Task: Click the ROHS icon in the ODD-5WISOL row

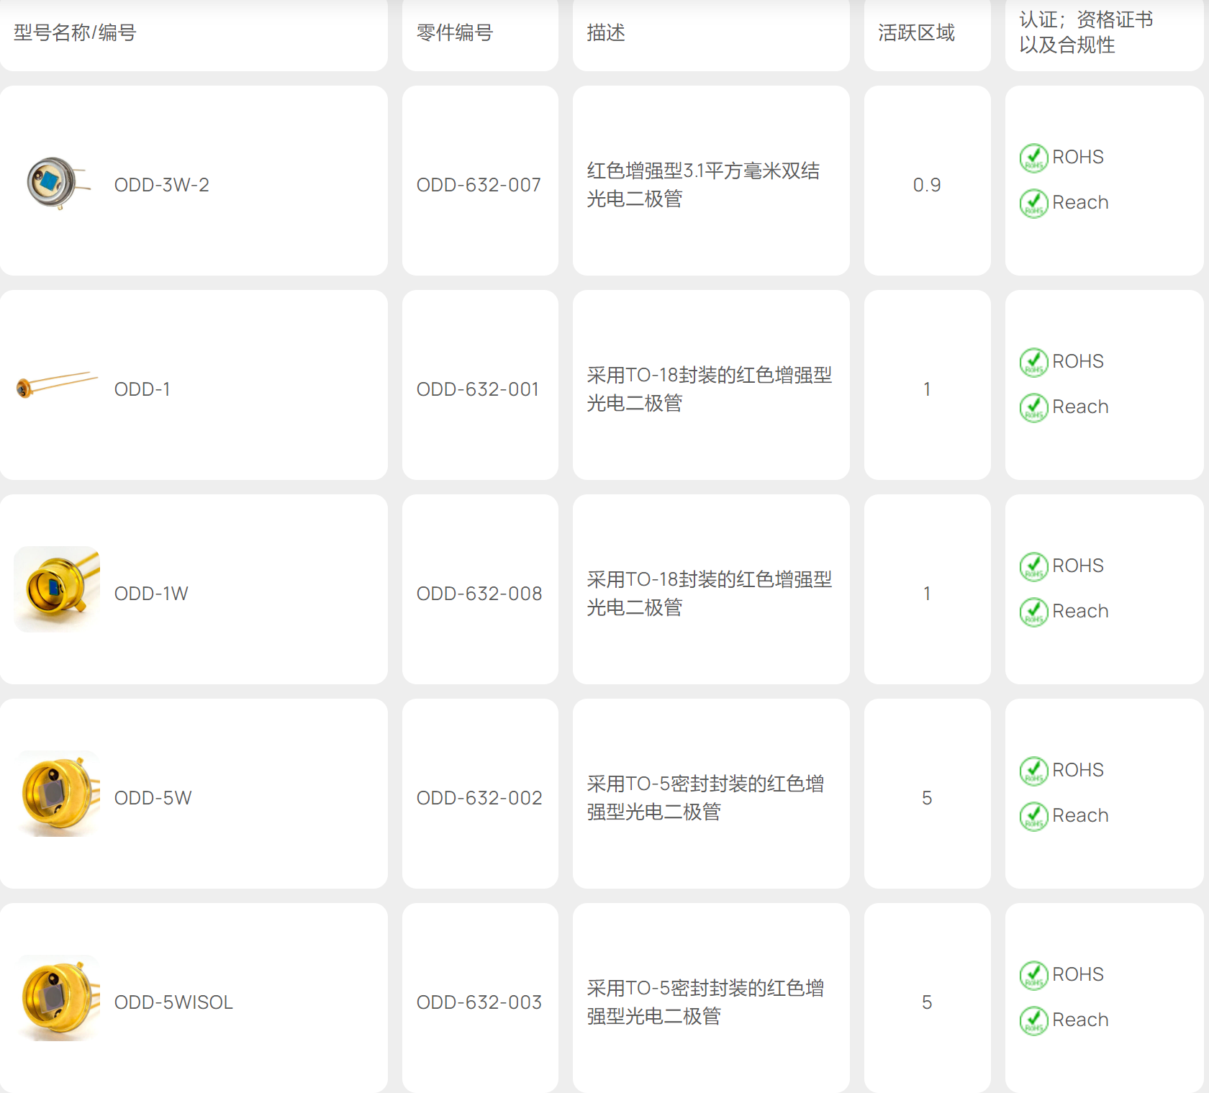Action: pyautogui.click(x=1033, y=975)
